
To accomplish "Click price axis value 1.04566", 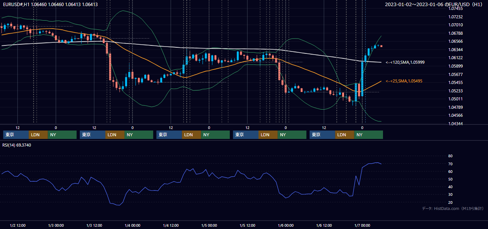I will click(x=455, y=115).
